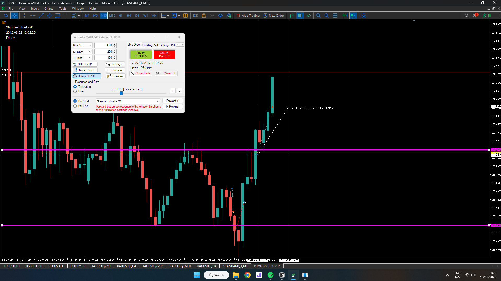
Task: Select the text label tool
Action: click(x=66, y=16)
